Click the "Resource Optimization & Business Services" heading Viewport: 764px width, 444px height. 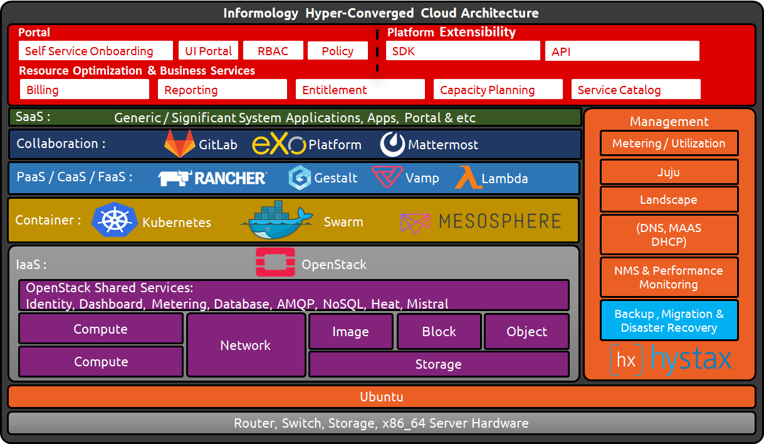click(137, 71)
